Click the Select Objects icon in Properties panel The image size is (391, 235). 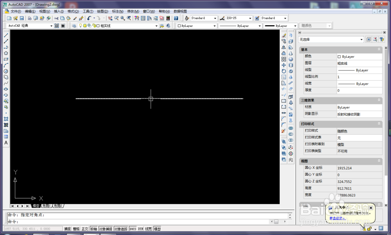375,39
